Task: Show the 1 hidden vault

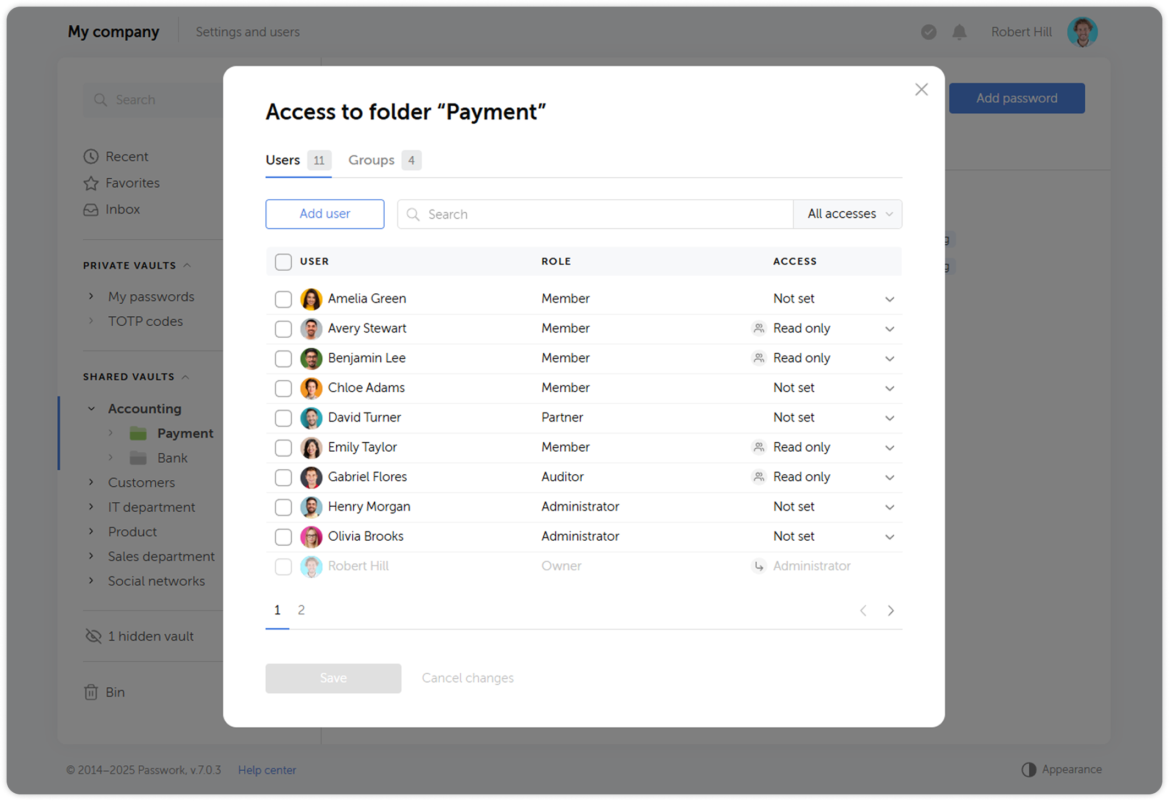Action: coord(150,636)
